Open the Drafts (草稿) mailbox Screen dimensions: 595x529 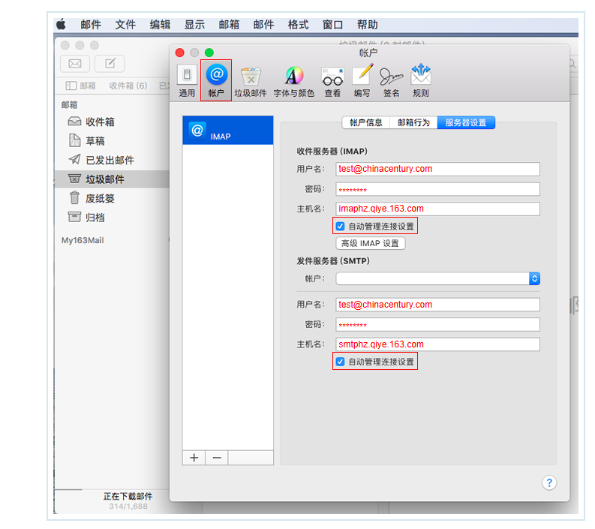pos(86,141)
